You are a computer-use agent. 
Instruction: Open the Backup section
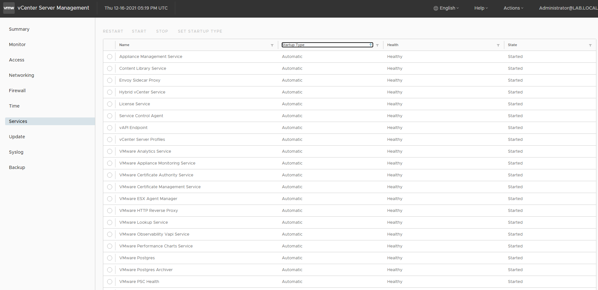coord(17,167)
